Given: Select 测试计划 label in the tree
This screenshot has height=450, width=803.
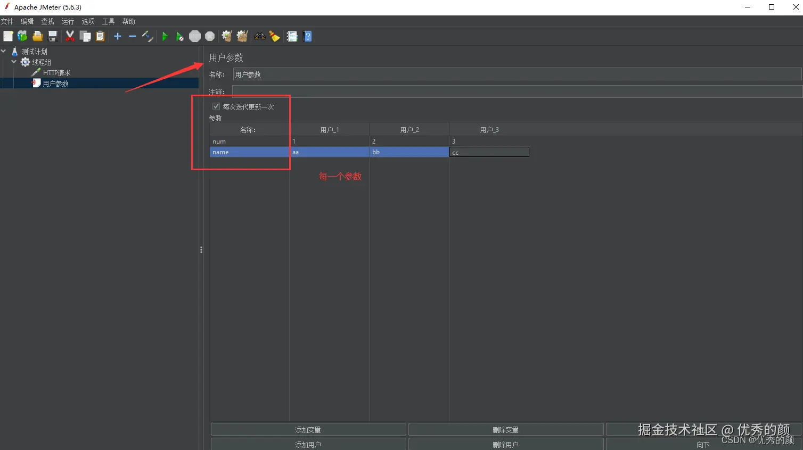Looking at the screenshot, I should pyautogui.click(x=35, y=52).
